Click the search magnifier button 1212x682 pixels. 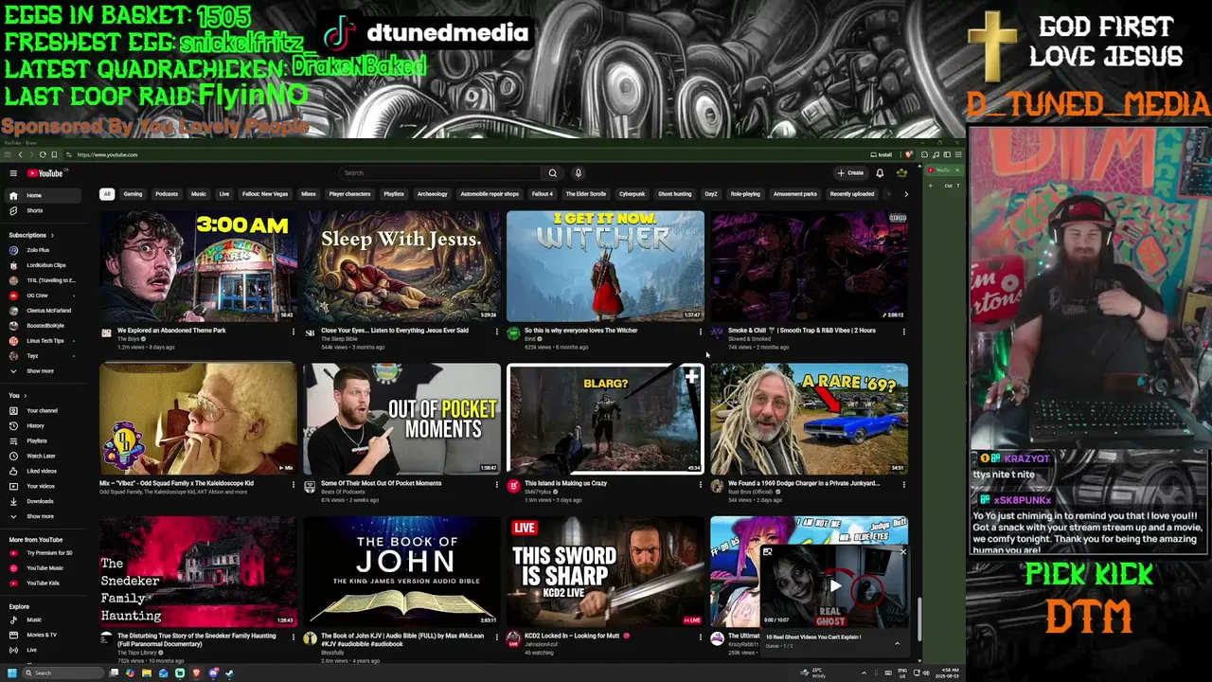click(553, 173)
